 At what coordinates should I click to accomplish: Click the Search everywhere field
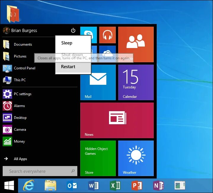tap(40, 171)
